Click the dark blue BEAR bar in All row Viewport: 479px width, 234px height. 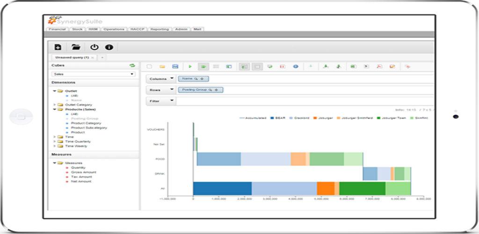(222, 188)
